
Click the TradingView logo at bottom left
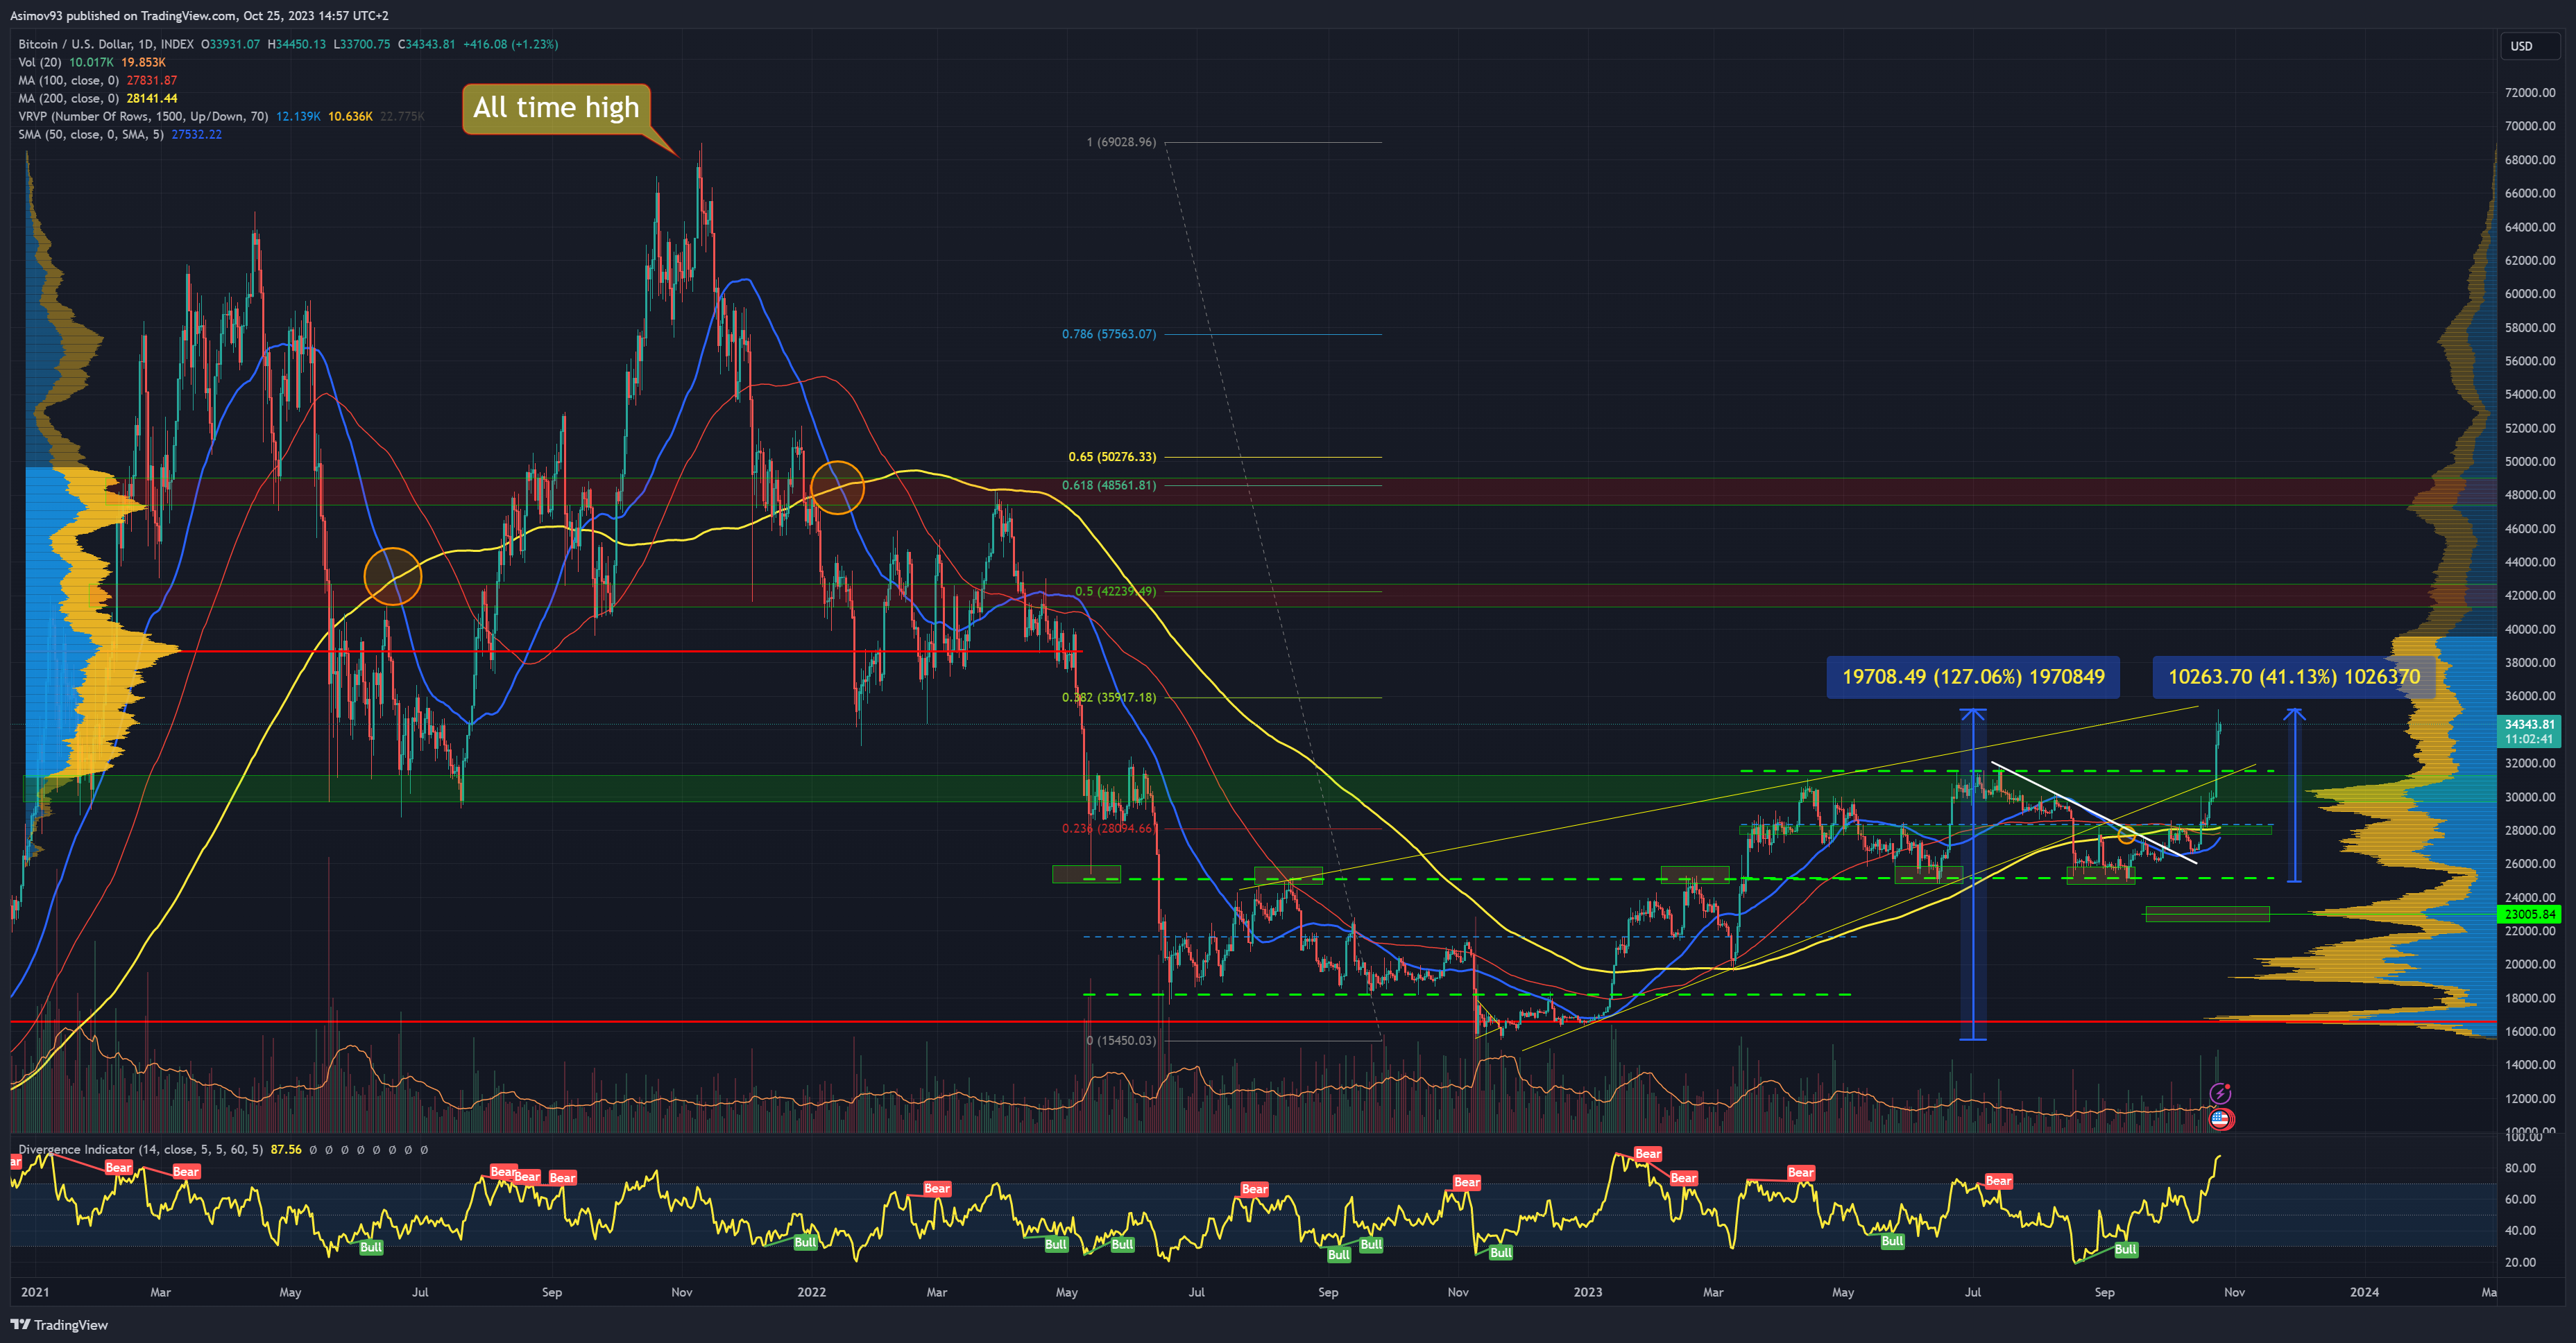click(59, 1324)
